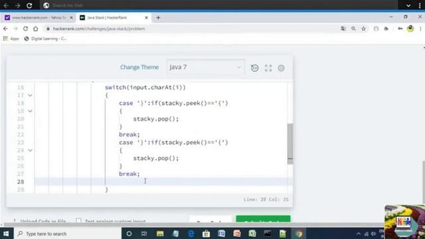
Task: Click the first stacky.pop(); statement on line 20
Action: (x=156, y=119)
